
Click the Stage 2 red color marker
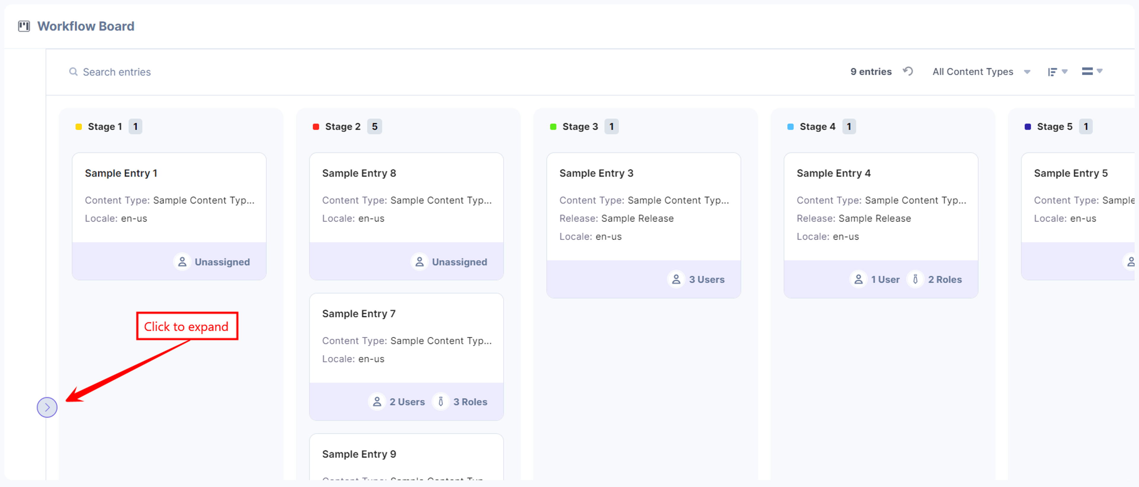(316, 127)
